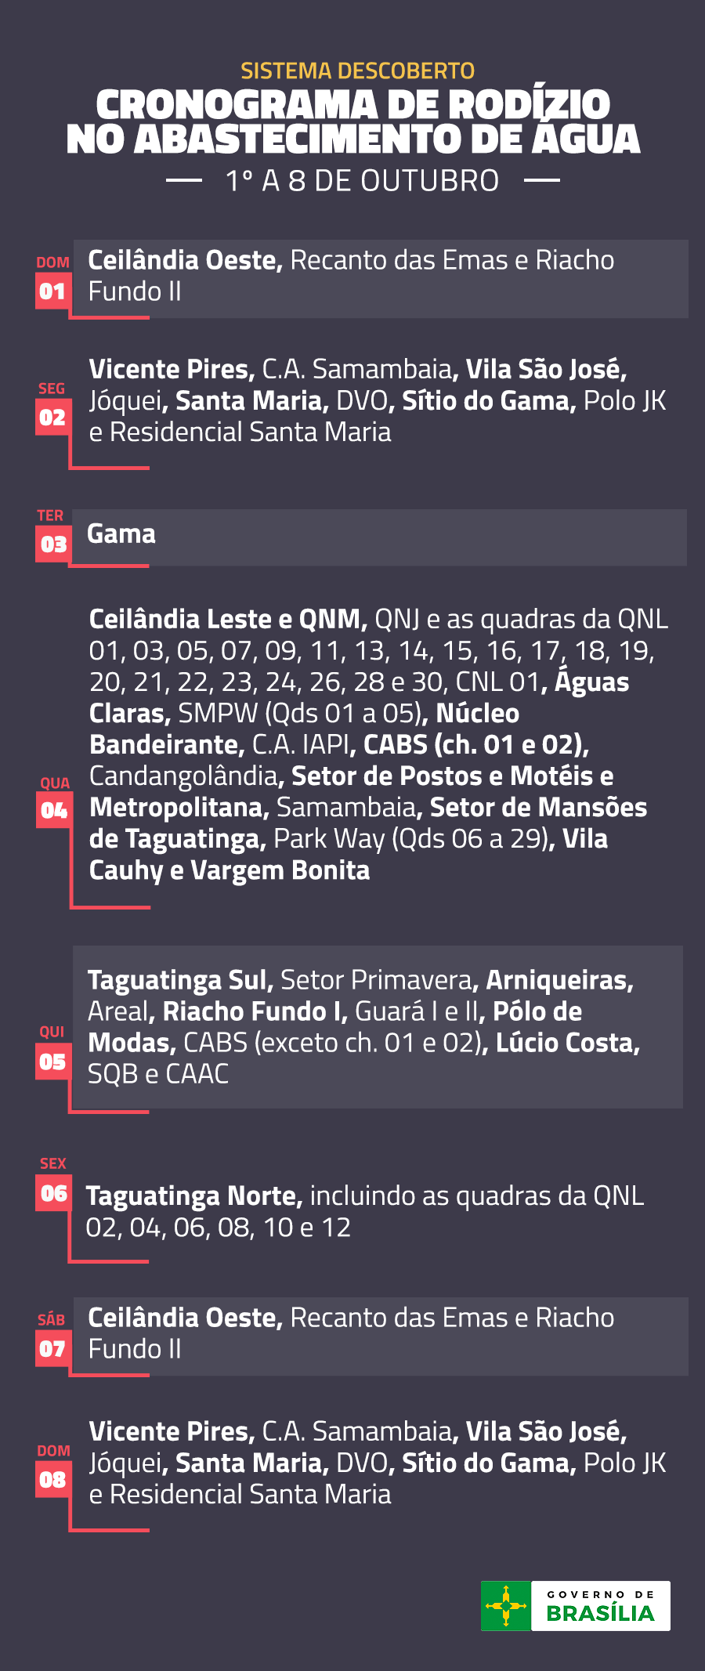Click the Cronograma de Rodízio main title
This screenshot has width=705, height=1671.
(x=353, y=122)
